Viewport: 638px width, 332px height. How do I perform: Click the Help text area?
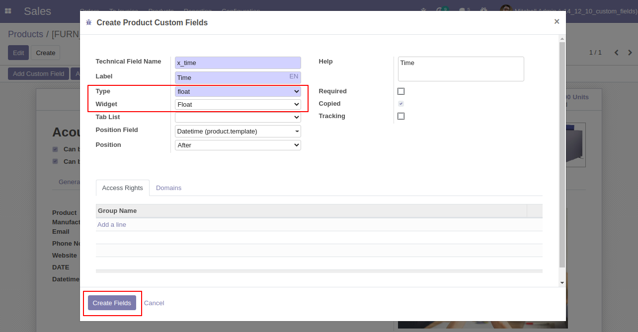click(x=461, y=69)
